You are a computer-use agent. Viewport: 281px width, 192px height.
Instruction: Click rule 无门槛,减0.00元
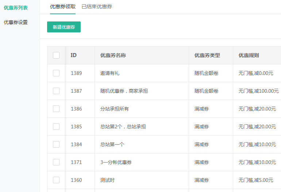256,73
